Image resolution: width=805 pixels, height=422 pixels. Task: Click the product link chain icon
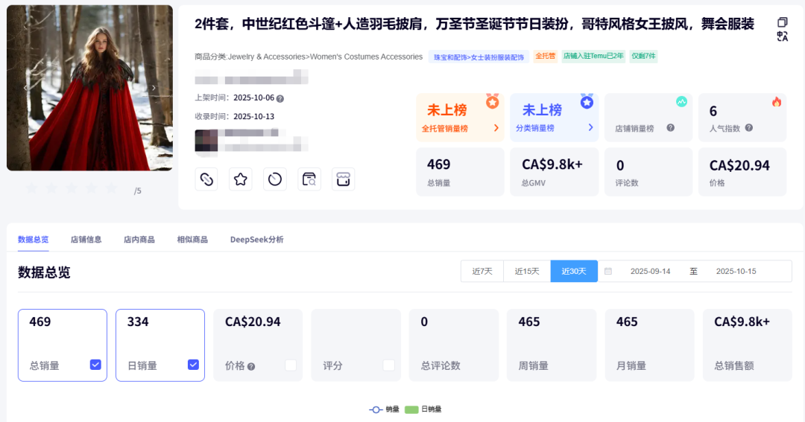click(206, 179)
